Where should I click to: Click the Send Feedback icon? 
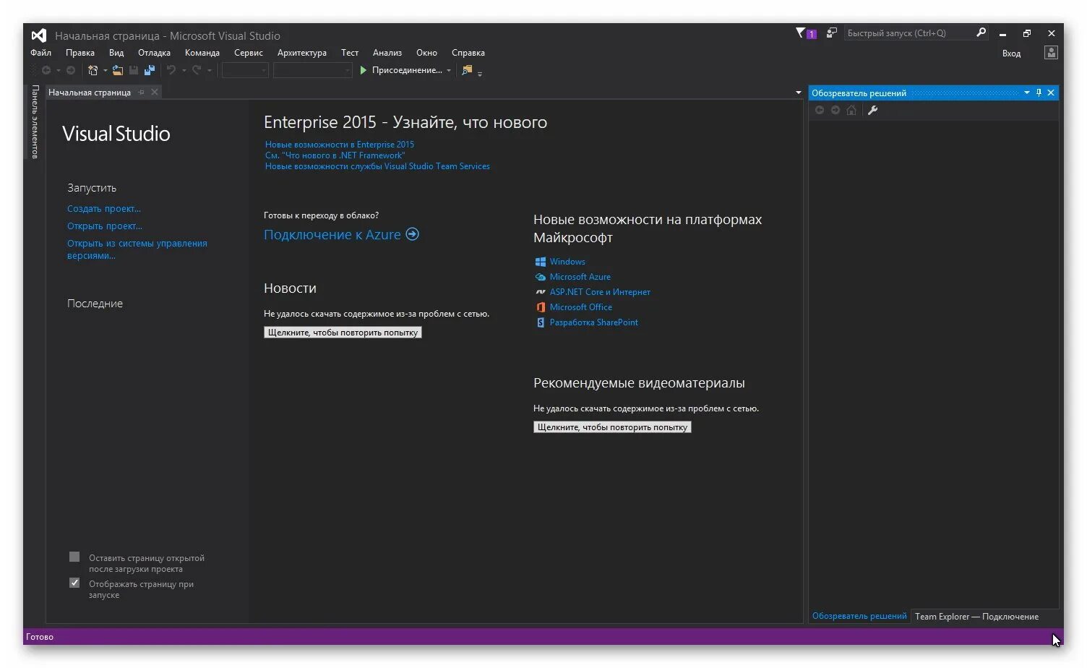click(832, 33)
